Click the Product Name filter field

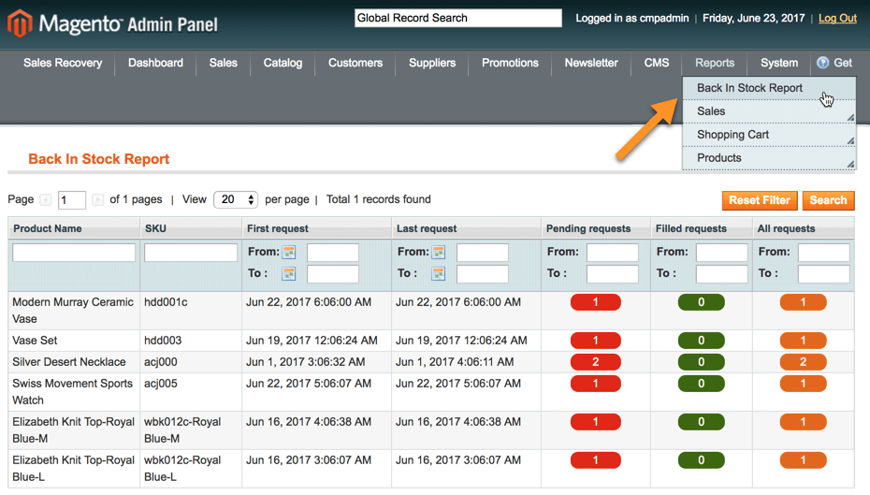74,253
